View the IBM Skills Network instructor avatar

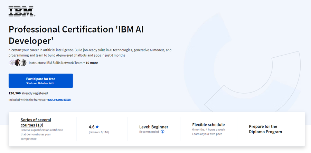(x=12, y=63)
